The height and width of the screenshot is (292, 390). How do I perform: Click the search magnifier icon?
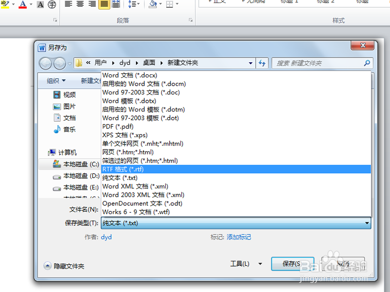[x=367, y=63]
